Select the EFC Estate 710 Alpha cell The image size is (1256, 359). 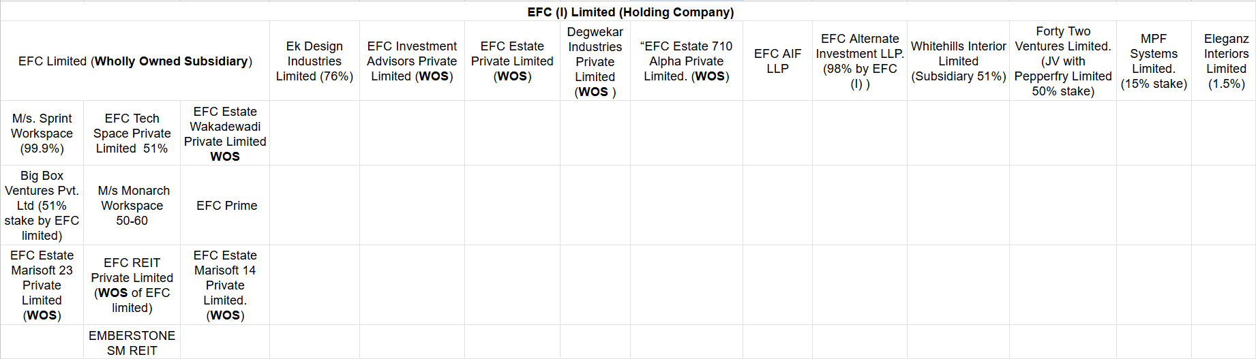[686, 61]
